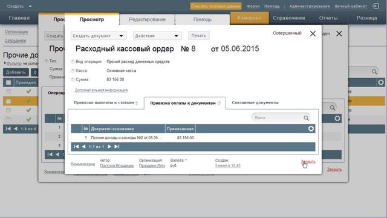Open author link 'Пастухов Владимир'
The image size is (387, 218).
click(117, 165)
